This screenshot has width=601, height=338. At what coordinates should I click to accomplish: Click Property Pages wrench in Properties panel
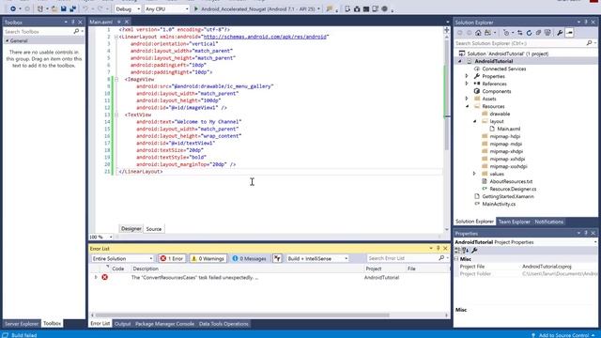point(474,251)
